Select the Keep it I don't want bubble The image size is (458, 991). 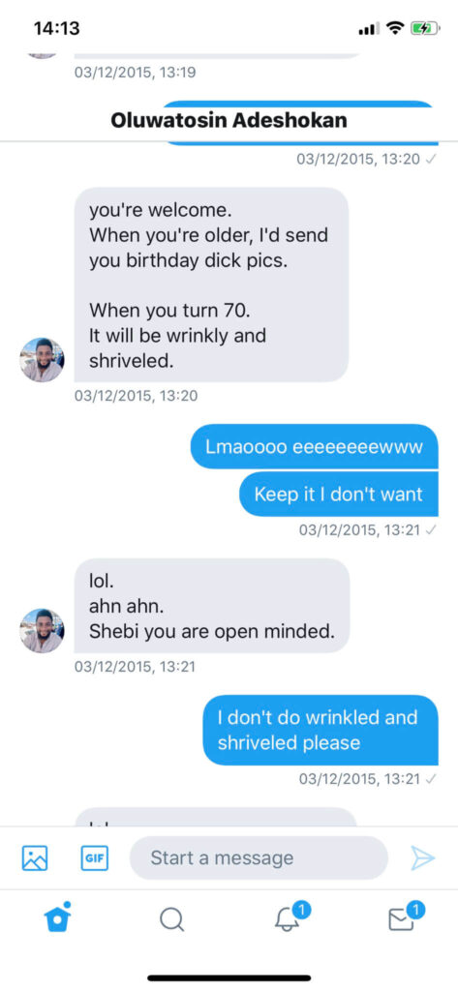point(339,494)
